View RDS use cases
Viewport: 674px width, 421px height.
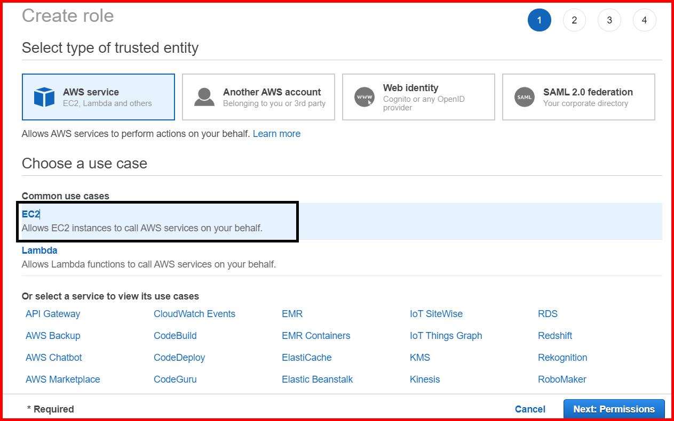547,314
